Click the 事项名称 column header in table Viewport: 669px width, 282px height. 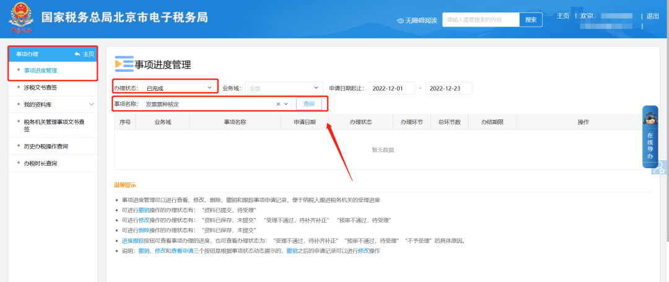(x=235, y=122)
